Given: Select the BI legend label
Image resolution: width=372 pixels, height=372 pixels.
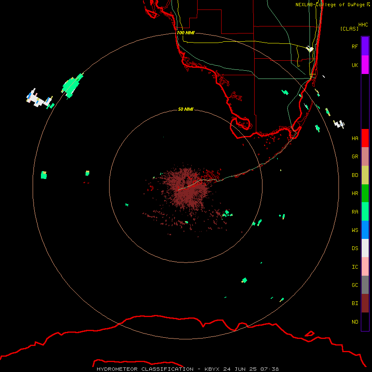Looking at the screenshot, I should point(355,303).
